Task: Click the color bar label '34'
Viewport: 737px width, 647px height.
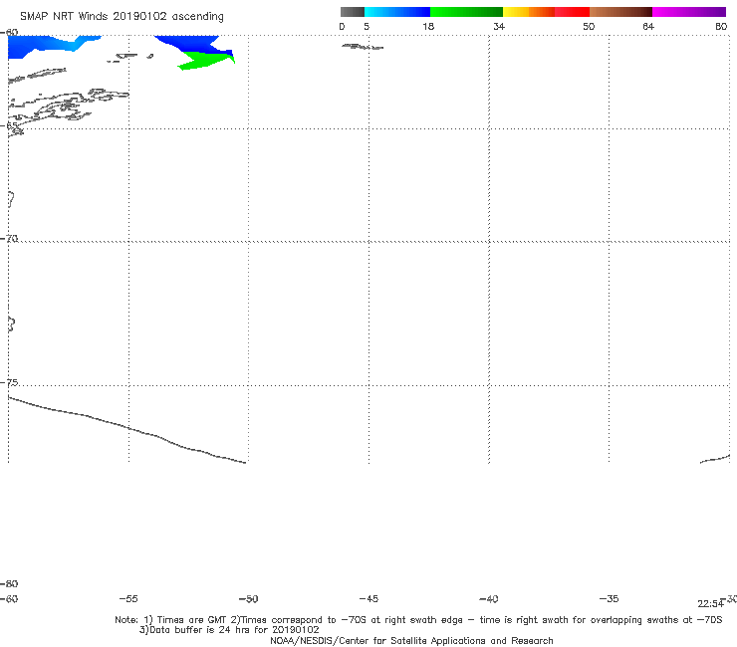Action: (x=499, y=26)
